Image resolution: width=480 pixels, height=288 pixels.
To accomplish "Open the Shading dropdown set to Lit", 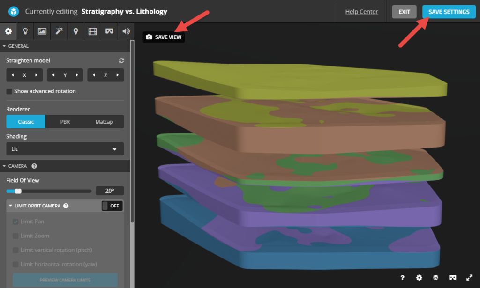I will pos(65,149).
